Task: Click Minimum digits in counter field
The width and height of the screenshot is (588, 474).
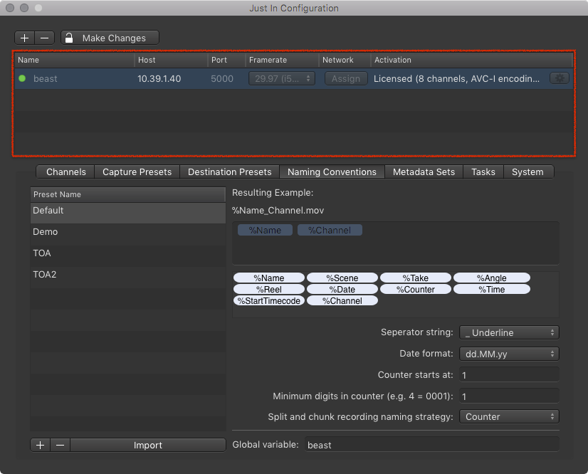Action: (x=509, y=396)
